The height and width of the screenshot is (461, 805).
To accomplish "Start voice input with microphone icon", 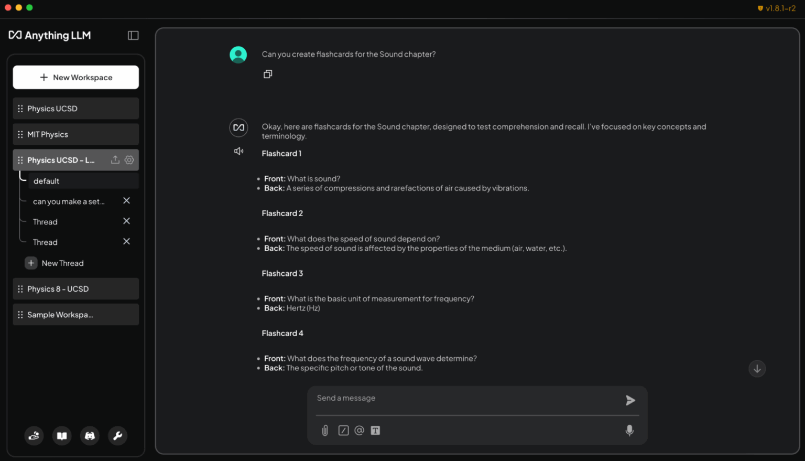I will click(629, 431).
